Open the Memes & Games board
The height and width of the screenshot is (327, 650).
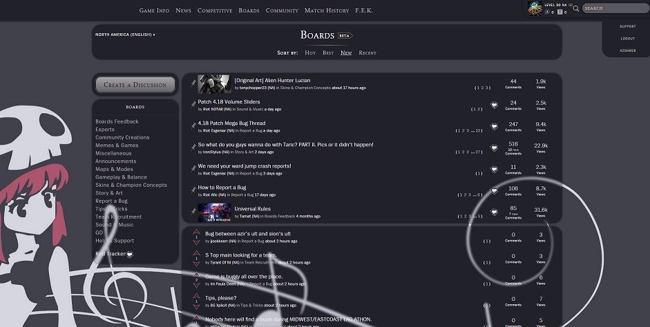[117, 146]
